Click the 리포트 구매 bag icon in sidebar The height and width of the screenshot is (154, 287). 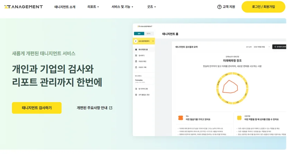[136, 67]
